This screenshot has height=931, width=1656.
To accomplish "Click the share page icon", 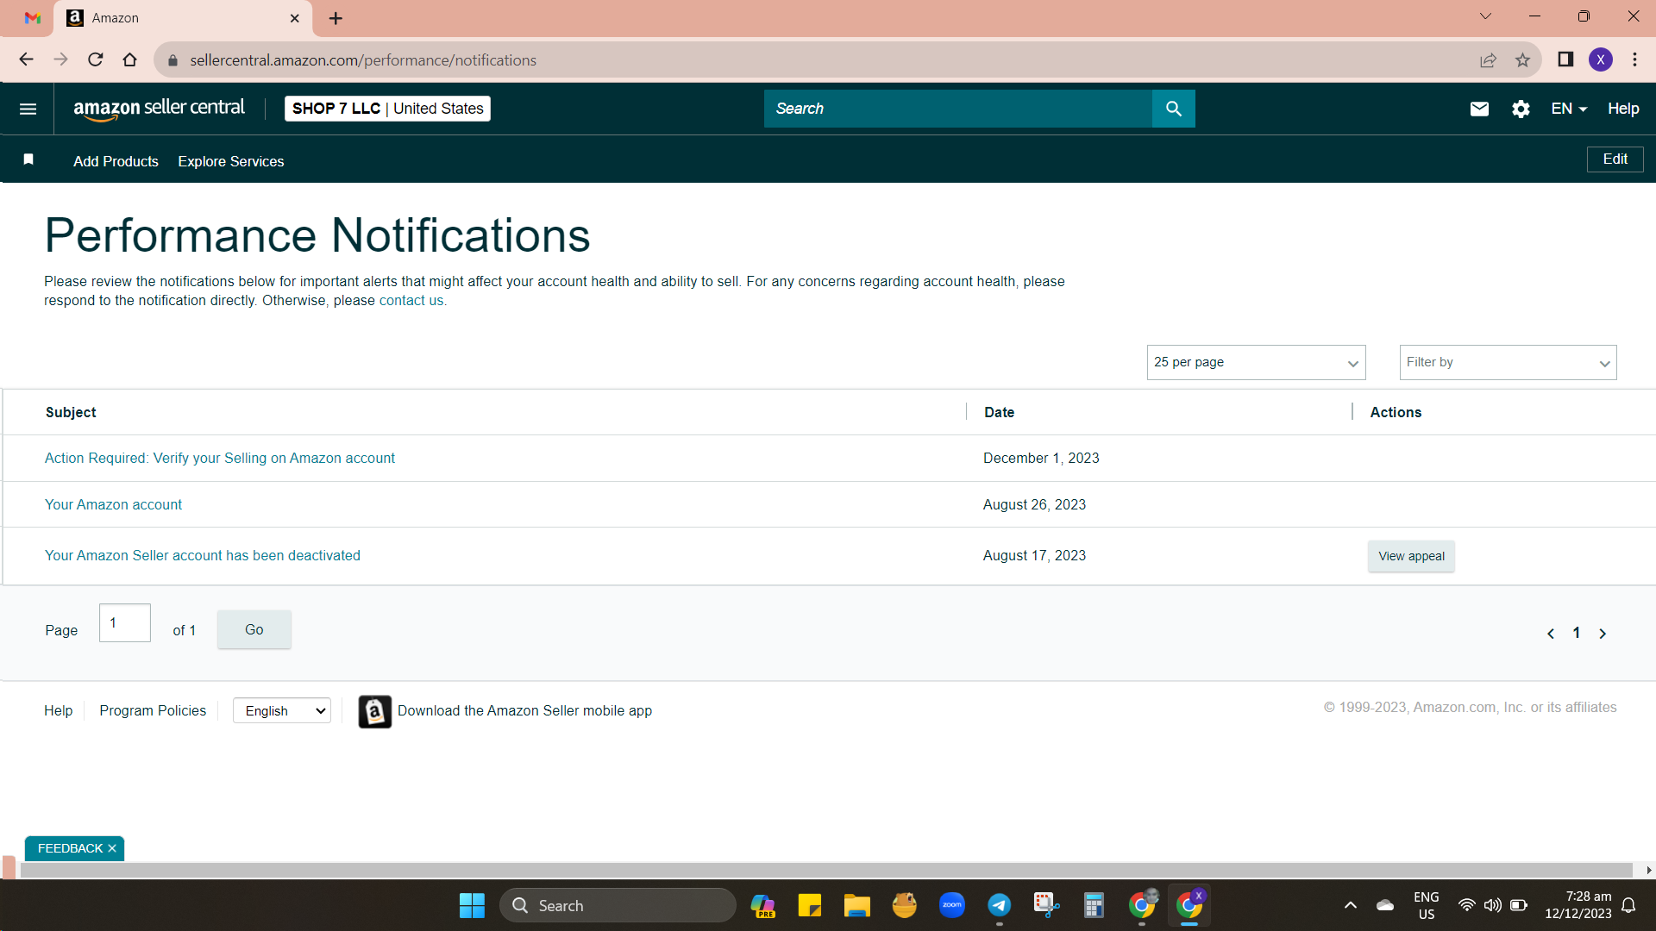I will pyautogui.click(x=1488, y=59).
